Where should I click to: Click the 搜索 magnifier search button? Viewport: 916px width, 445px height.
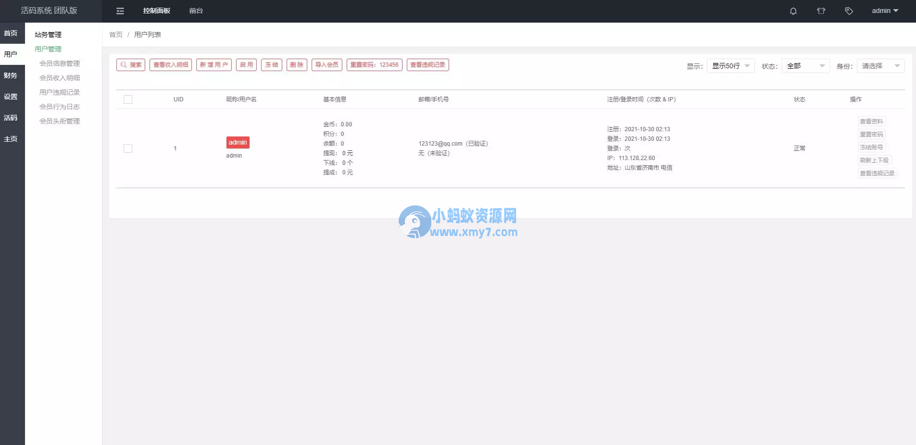[130, 65]
